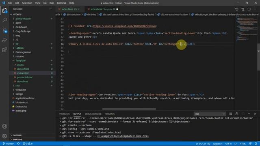The width and height of the screenshot is (260, 146).
Task: Change the HTML language mode
Action: click(x=243, y=144)
